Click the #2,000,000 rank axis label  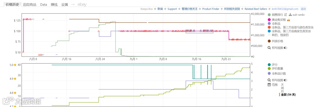(x=258, y=14)
